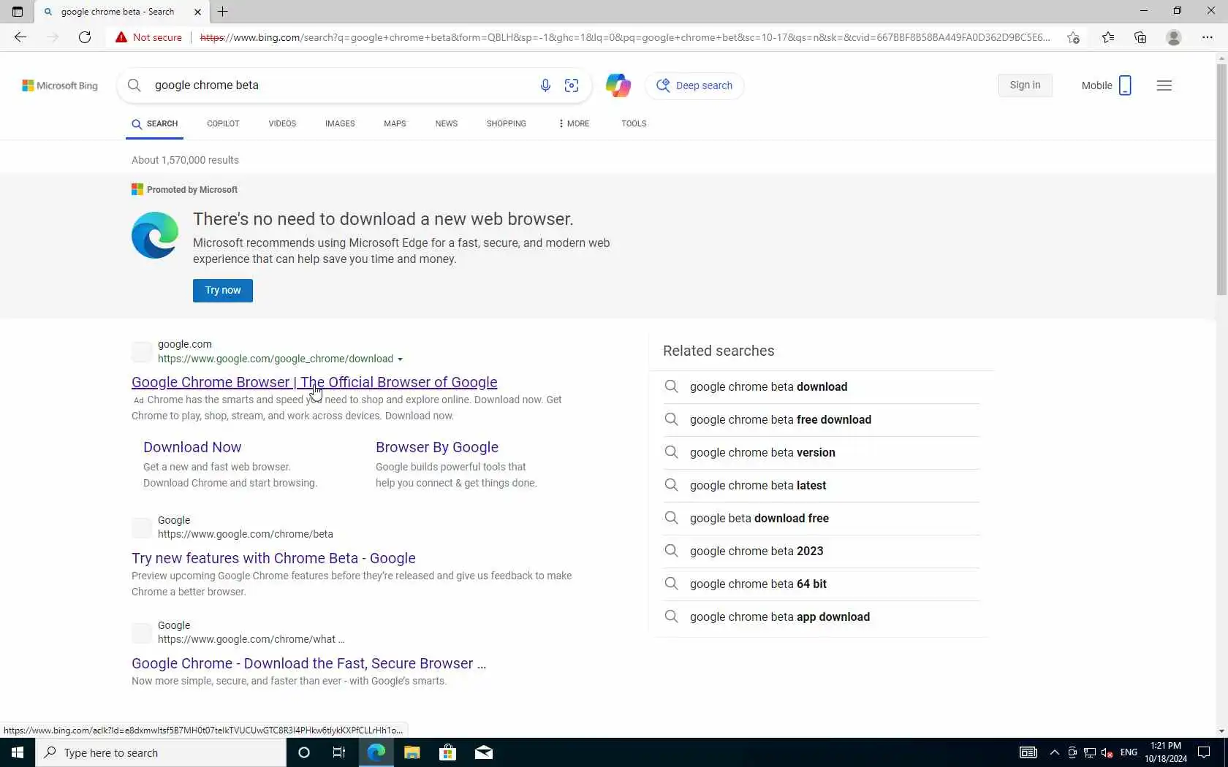Screen dimensions: 1228x767
Task: Open the Download Now sitelink
Action: pyautogui.click(x=192, y=447)
